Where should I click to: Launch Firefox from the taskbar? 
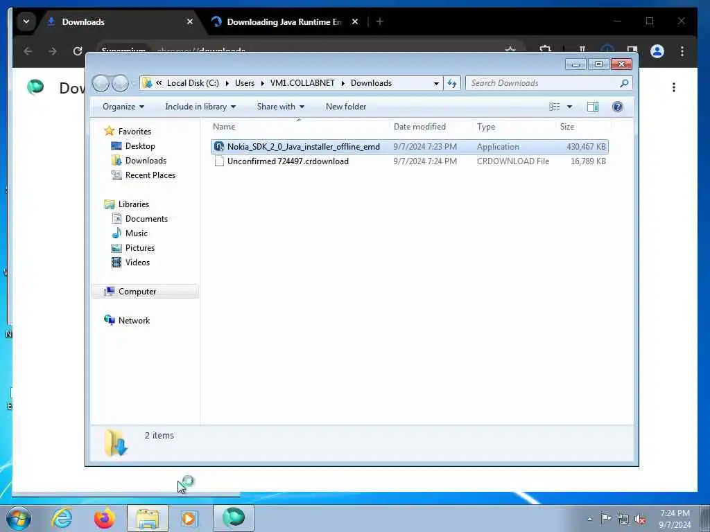point(104,518)
